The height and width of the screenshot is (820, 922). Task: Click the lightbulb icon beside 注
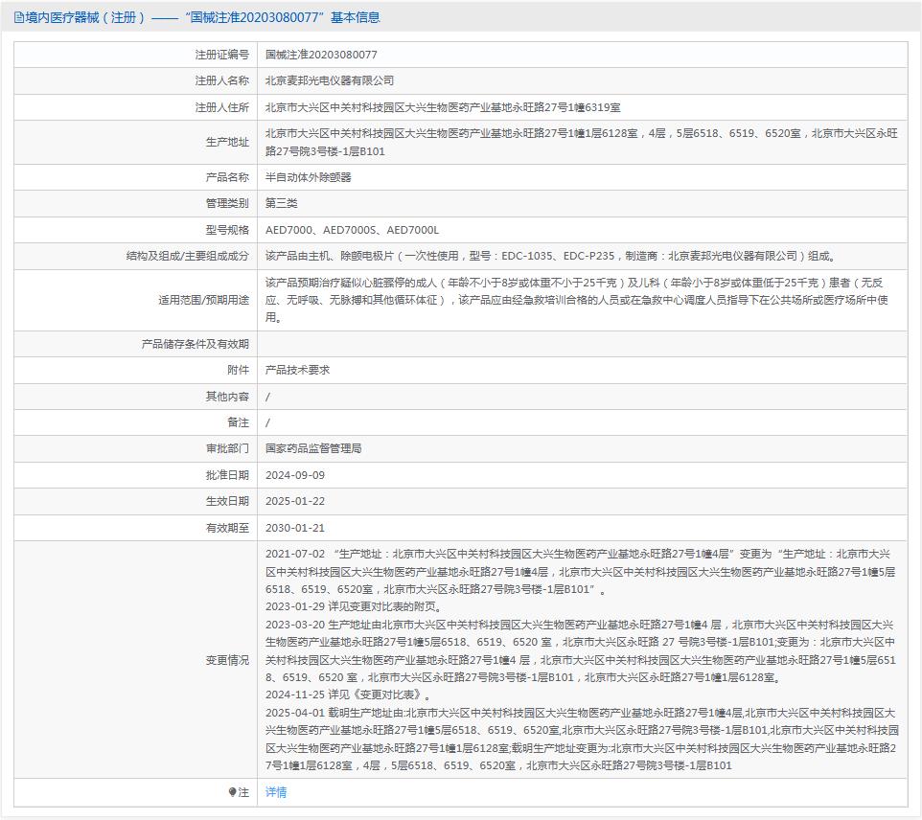coord(232,792)
